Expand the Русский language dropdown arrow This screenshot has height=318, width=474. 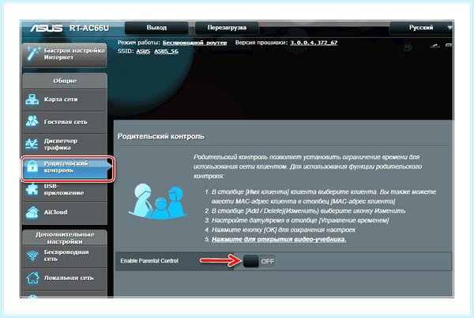point(450,28)
